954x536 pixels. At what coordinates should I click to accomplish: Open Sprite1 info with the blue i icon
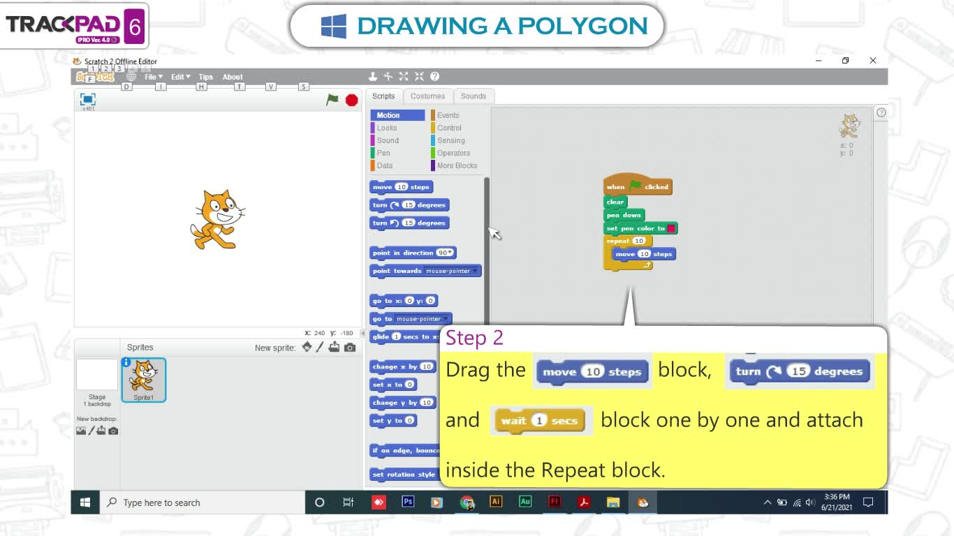coord(126,362)
